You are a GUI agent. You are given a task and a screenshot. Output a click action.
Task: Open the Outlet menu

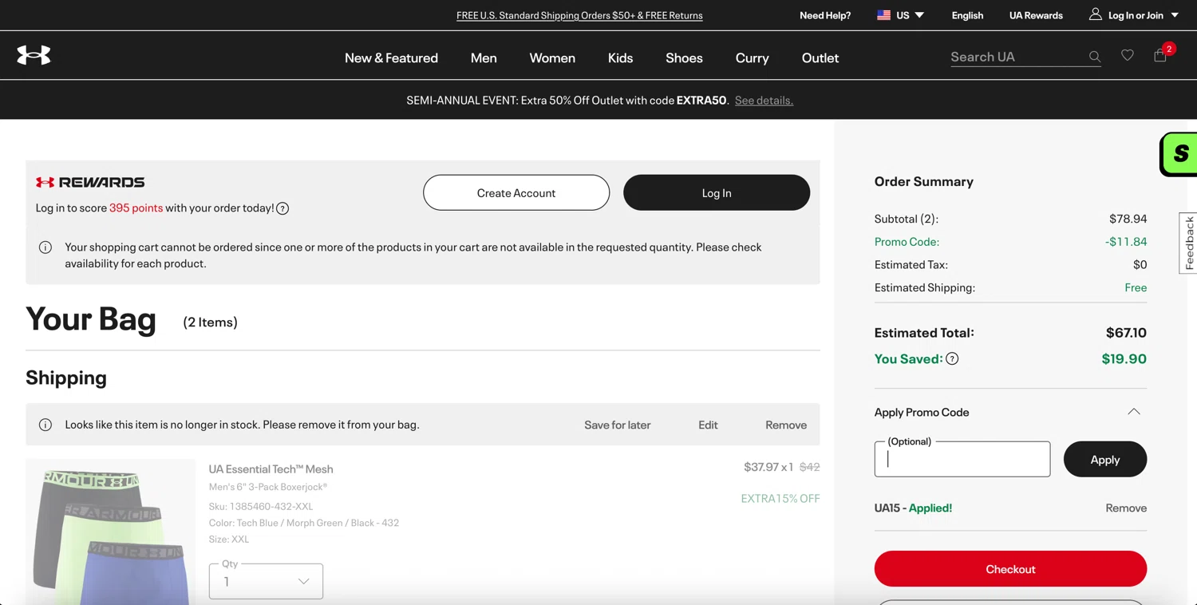point(820,57)
